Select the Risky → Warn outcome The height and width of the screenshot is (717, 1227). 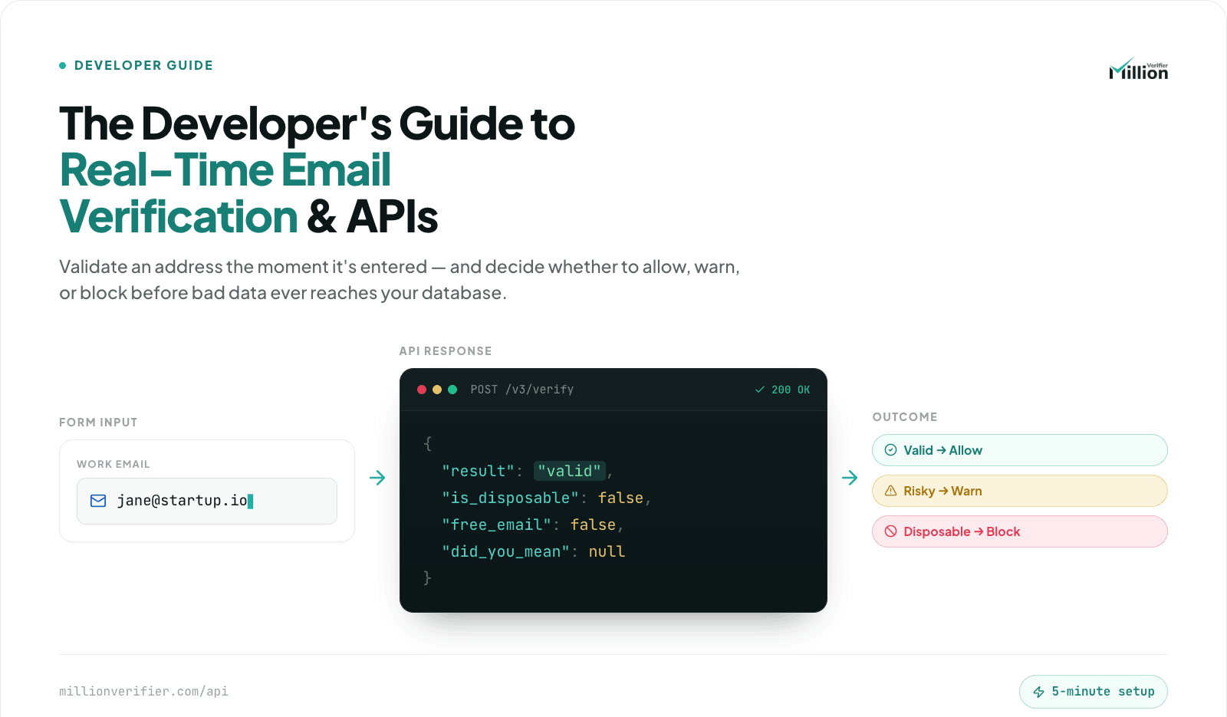(x=1020, y=491)
